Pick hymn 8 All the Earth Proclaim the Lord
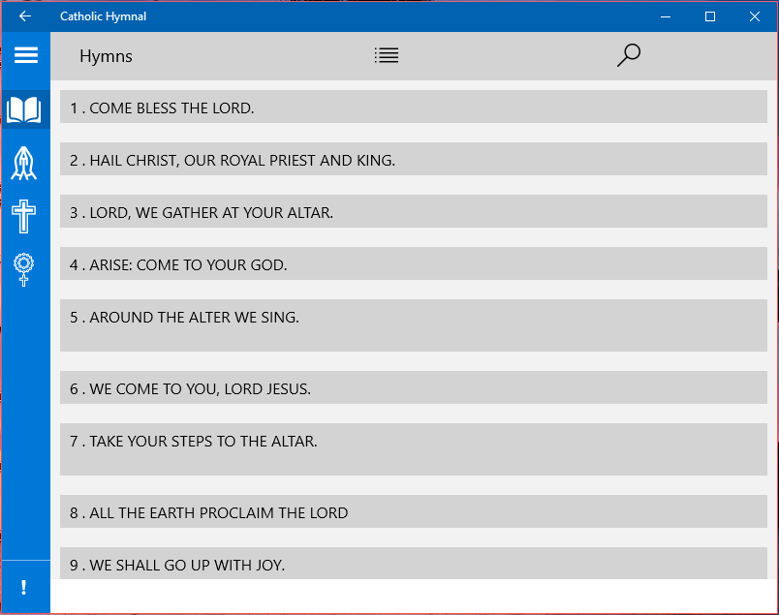779x615 pixels. pyautogui.click(x=414, y=512)
